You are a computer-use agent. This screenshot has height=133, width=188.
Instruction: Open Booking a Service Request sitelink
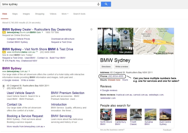pos(25,116)
